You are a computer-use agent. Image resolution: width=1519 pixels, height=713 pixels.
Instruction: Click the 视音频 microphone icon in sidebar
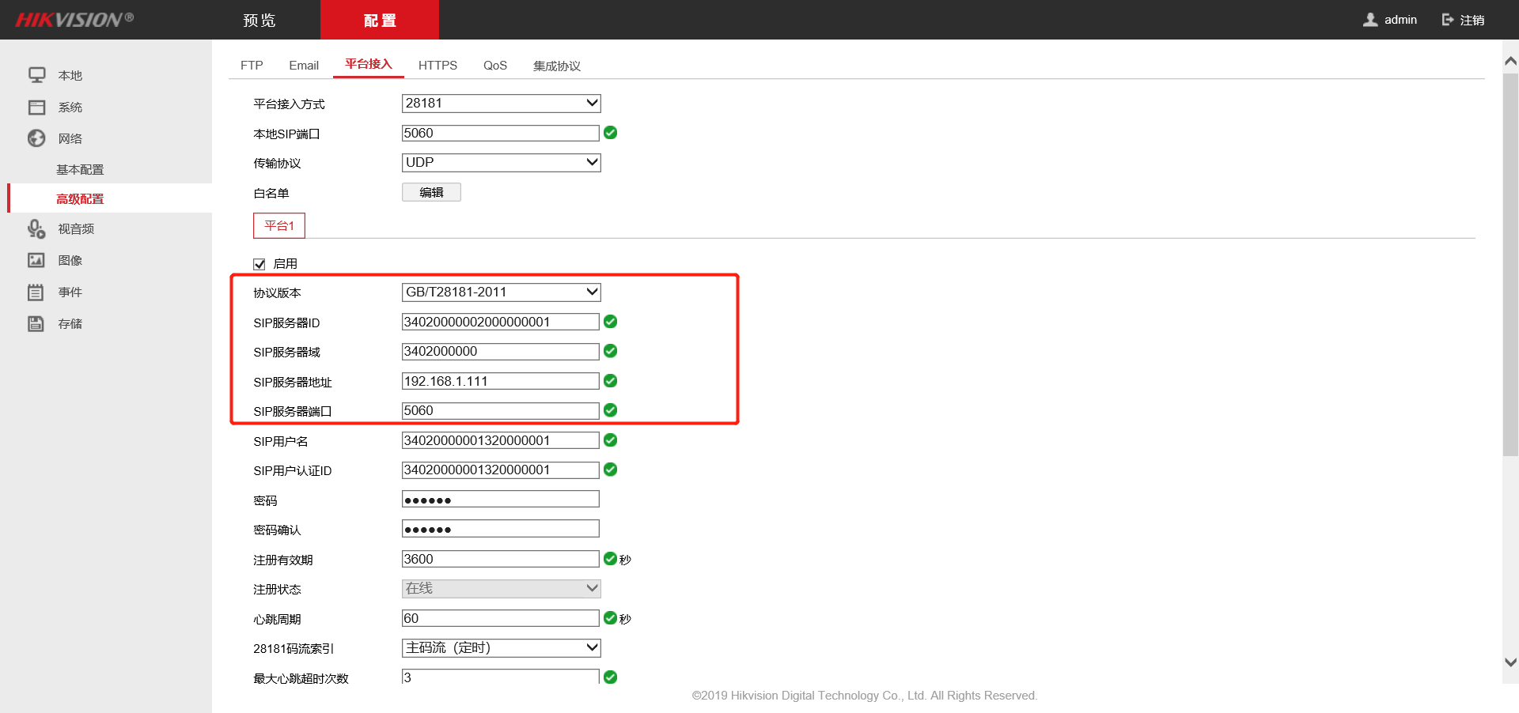pos(36,228)
